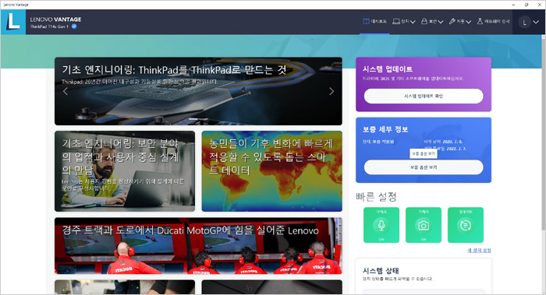The height and width of the screenshot is (295, 546).
Task: Click the 시스템 업데이트 확인 button
Action: click(424, 96)
